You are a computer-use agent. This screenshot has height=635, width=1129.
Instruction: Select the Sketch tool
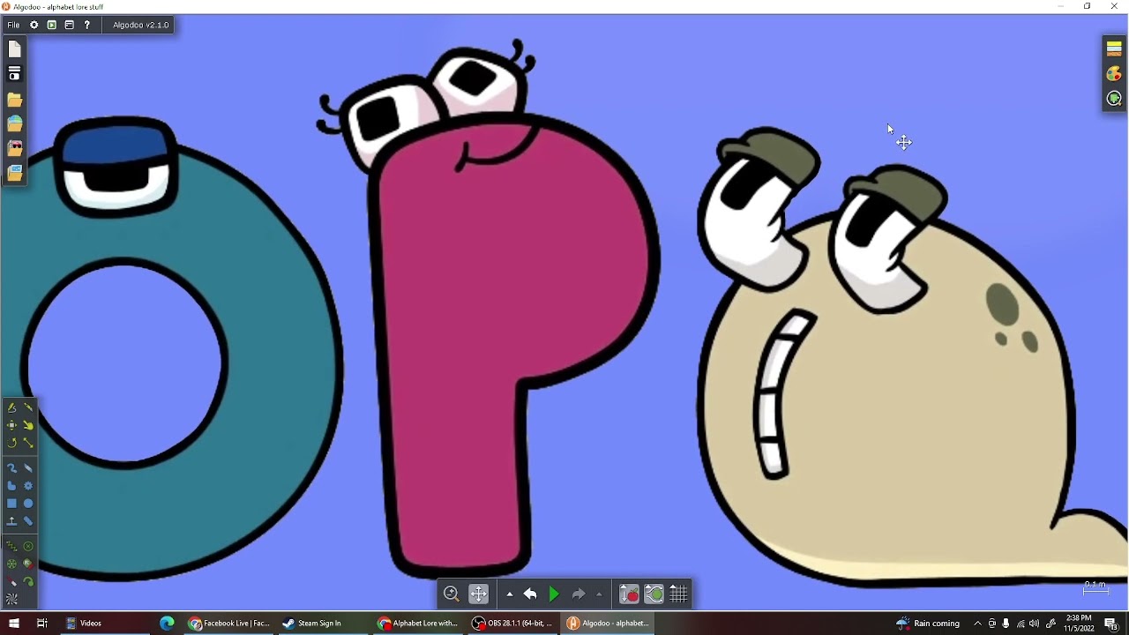[11, 407]
